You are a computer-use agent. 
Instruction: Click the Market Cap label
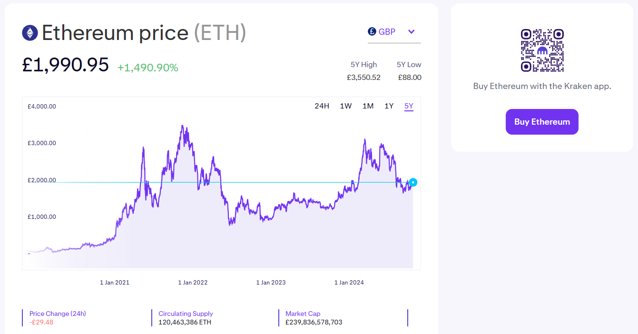(x=303, y=314)
